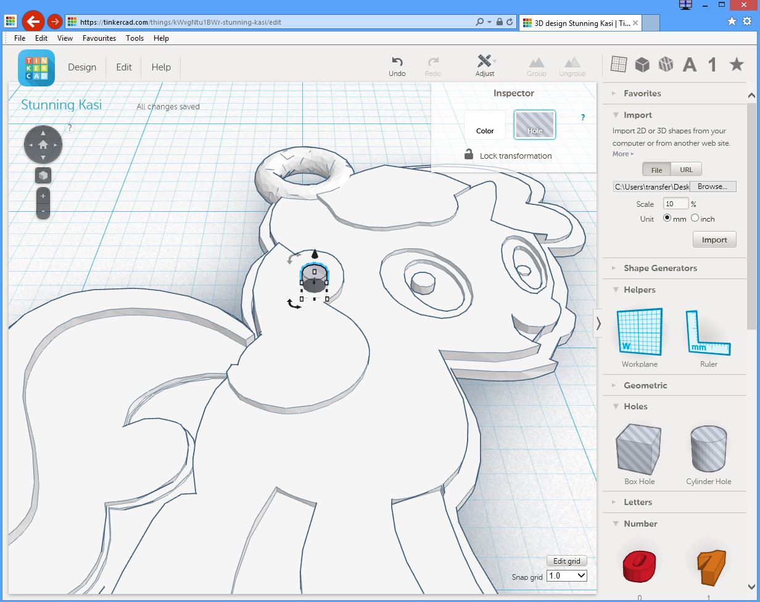This screenshot has height=602, width=760.
Task: Collapse the Helpers section
Action: [639, 290]
